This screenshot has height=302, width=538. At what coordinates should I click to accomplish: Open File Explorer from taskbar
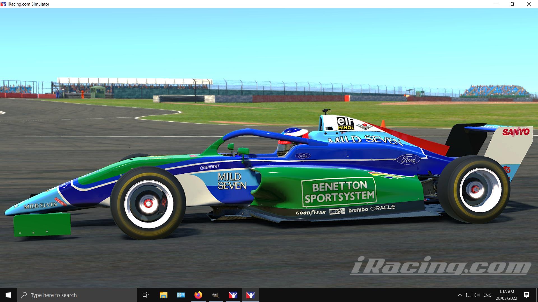point(163,295)
